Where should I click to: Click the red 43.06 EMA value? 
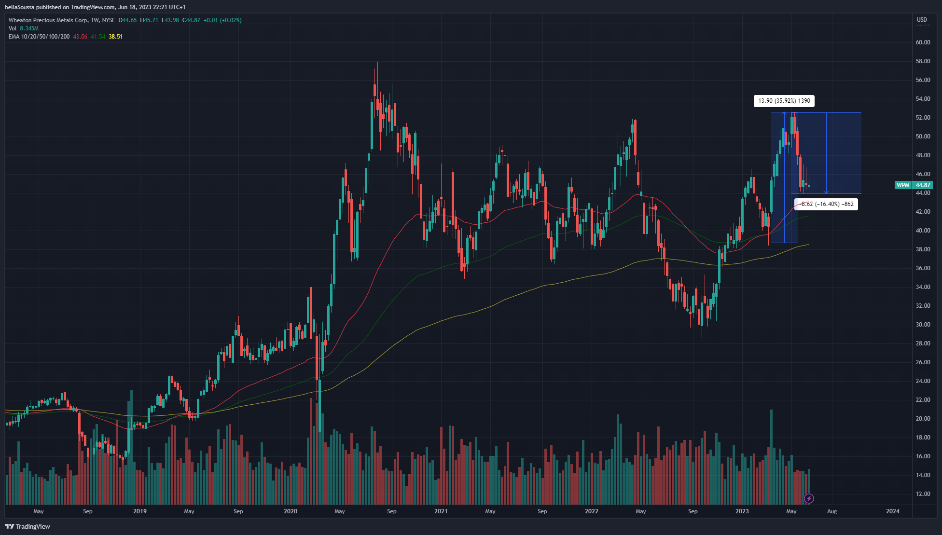(x=80, y=37)
